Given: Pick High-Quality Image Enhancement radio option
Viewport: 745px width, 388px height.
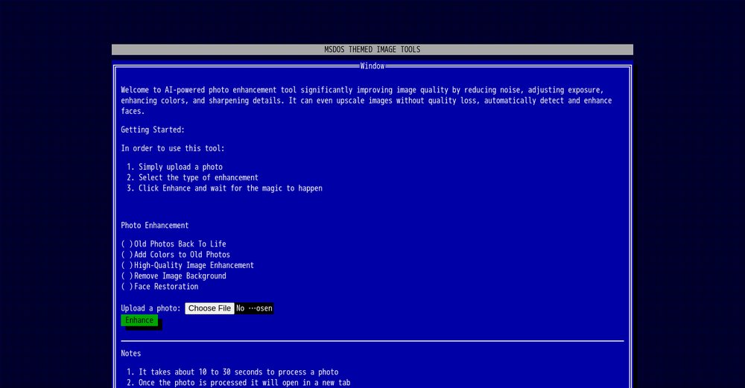Looking at the screenshot, I should tap(127, 265).
